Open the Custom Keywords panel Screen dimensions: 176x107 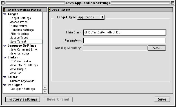[22, 81]
